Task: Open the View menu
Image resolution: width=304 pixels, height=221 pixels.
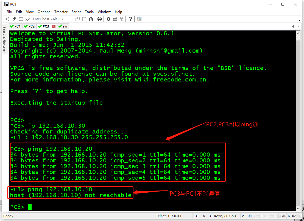Action: [30, 12]
